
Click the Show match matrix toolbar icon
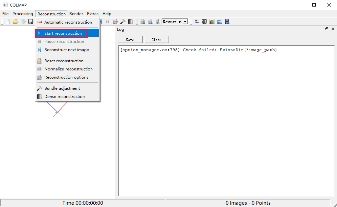click(x=204, y=22)
